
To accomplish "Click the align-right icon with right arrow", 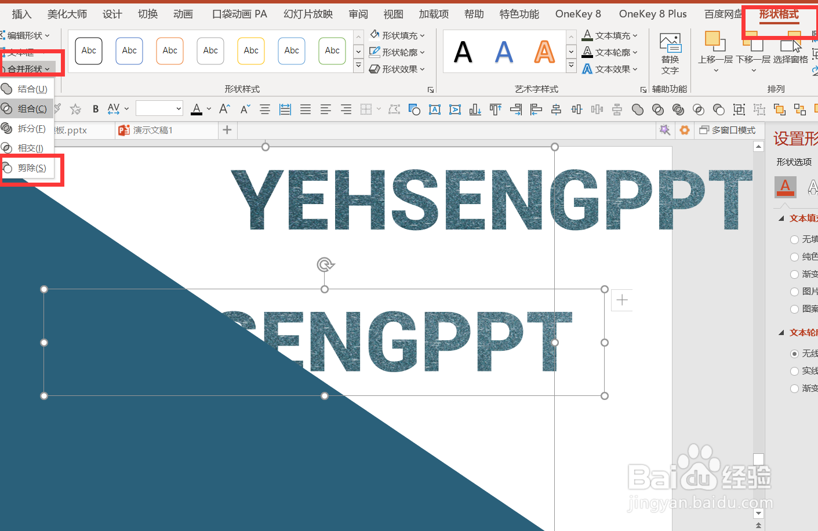I will (515, 109).
